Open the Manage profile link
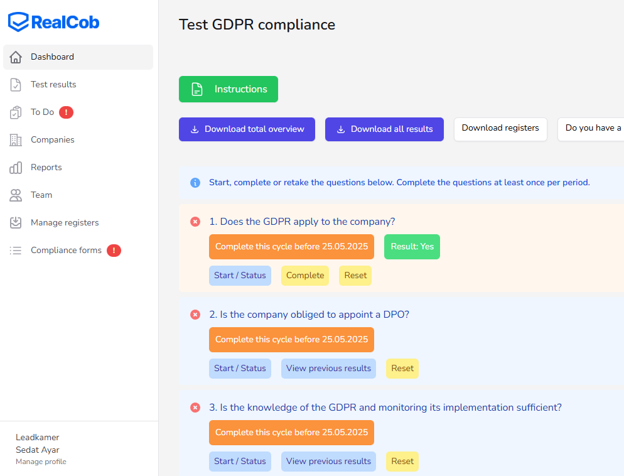Image resolution: width=624 pixels, height=476 pixels. 41,462
